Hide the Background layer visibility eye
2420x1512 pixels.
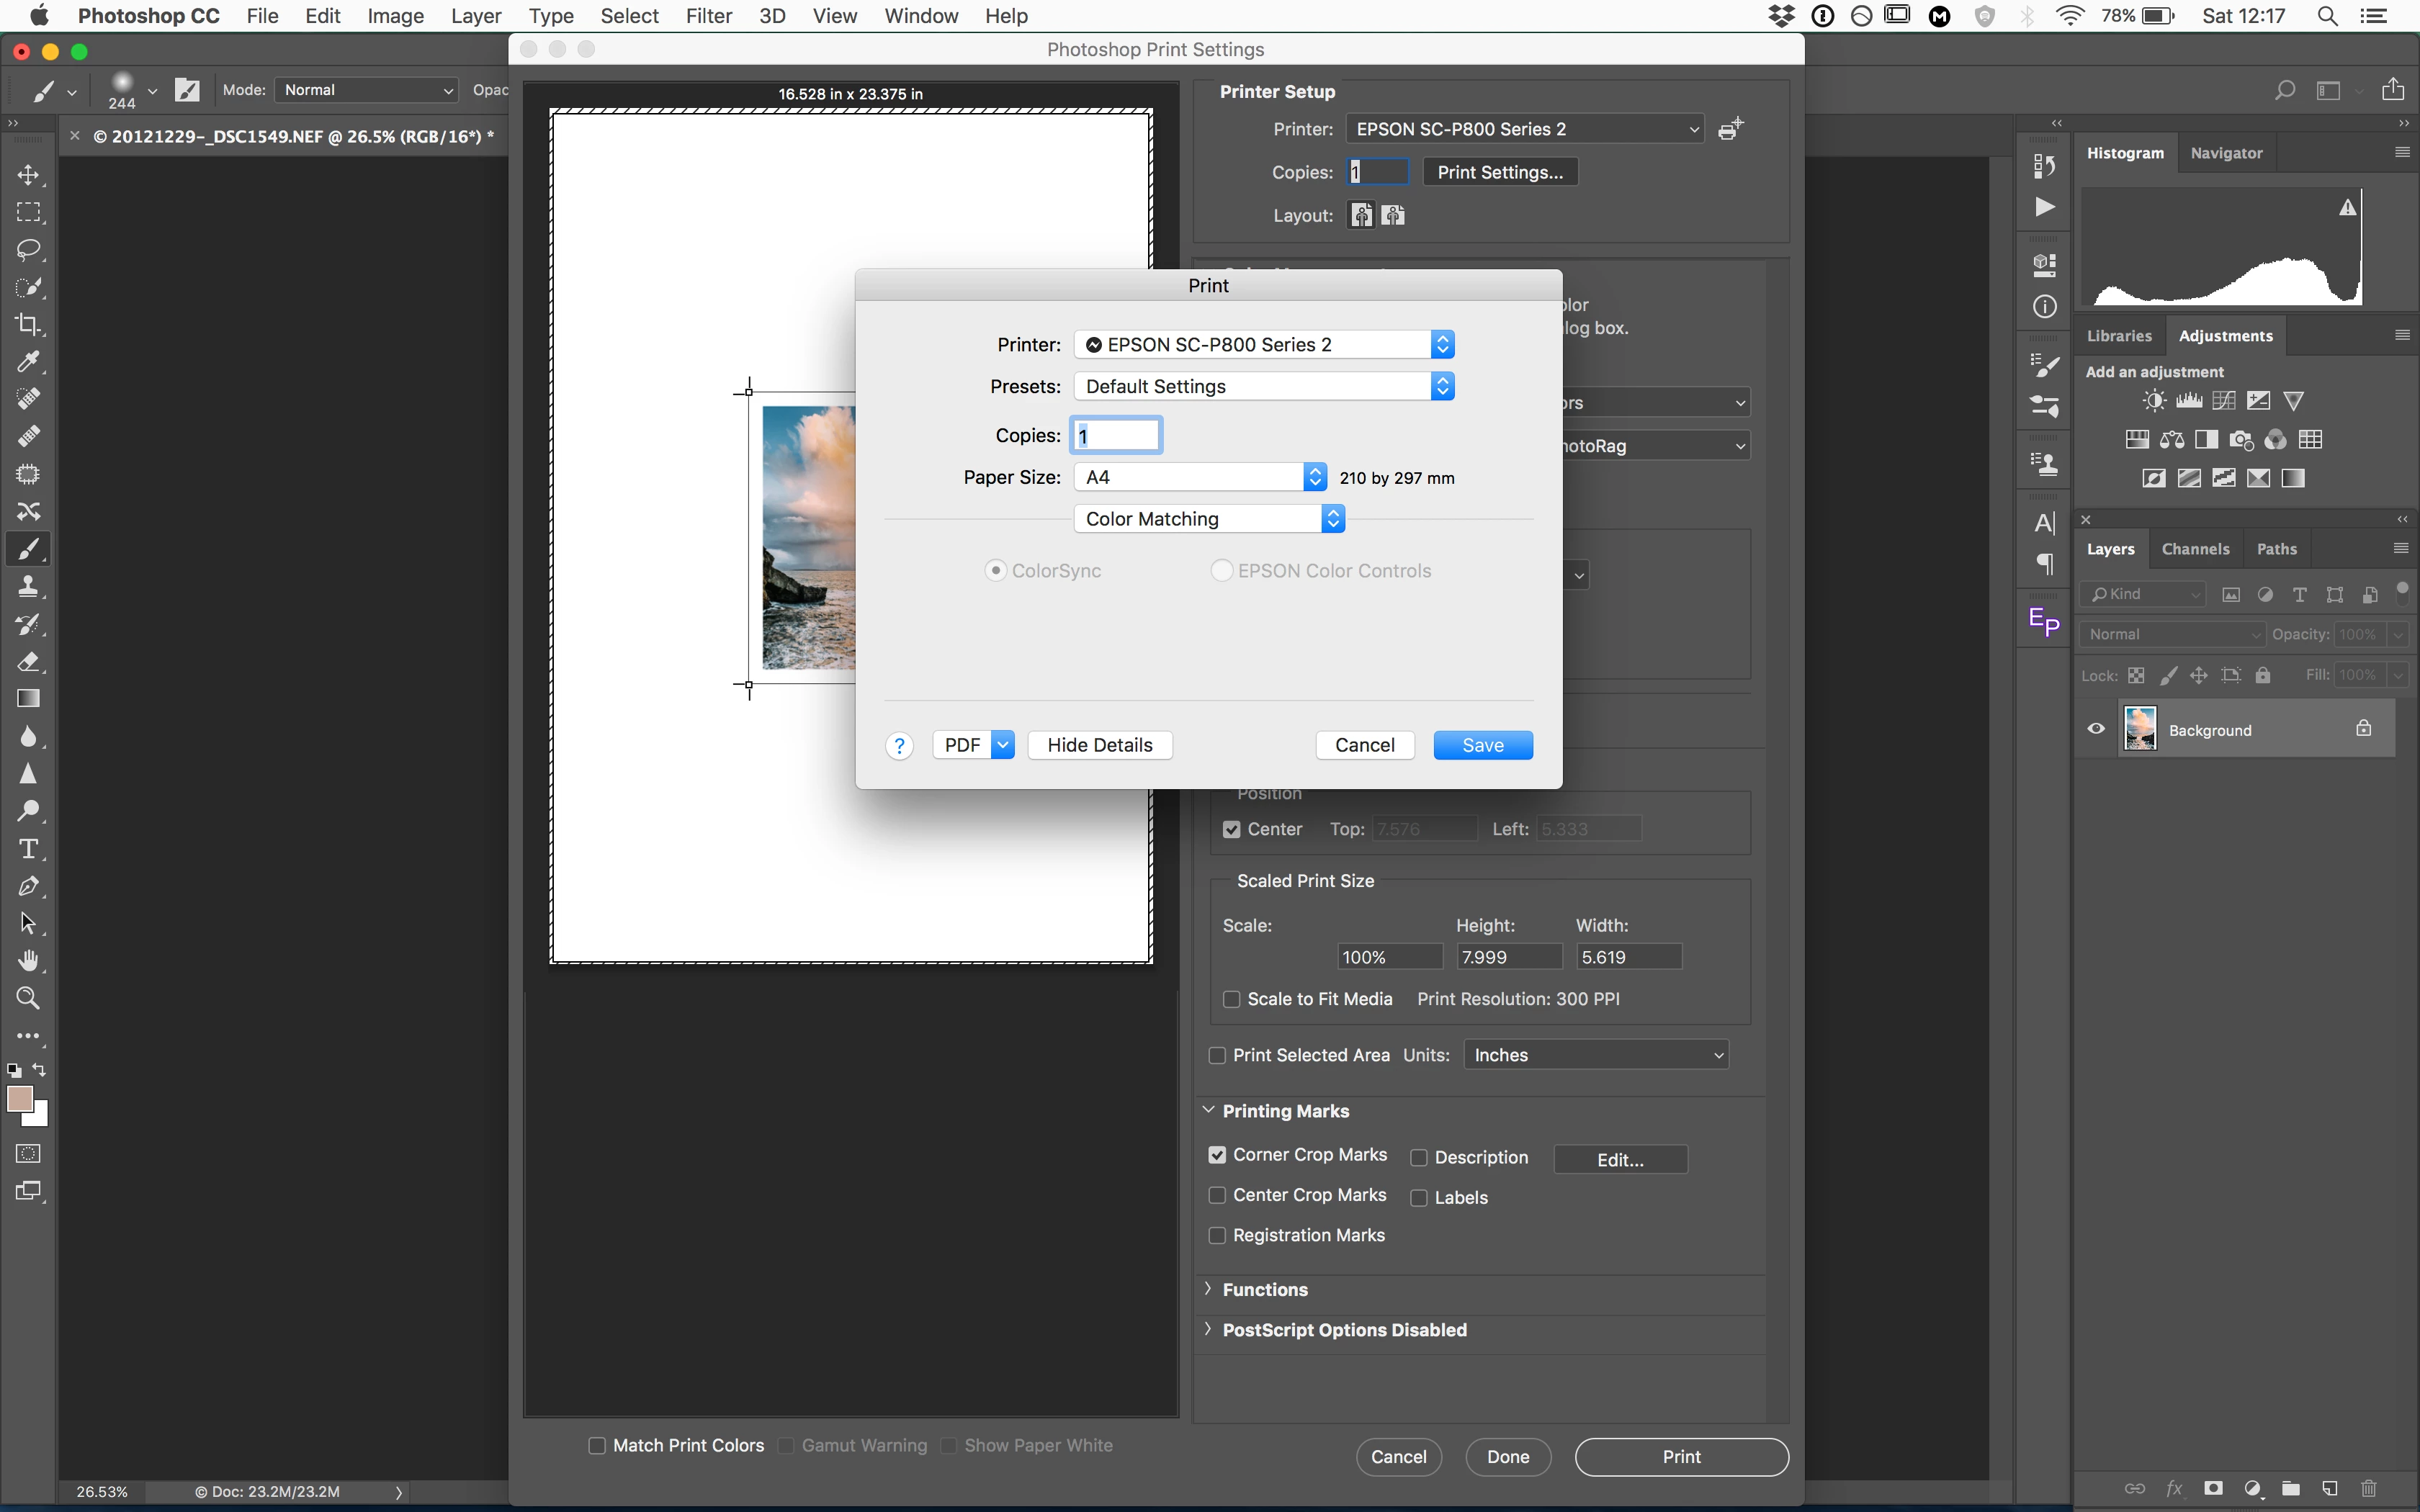pos(2096,729)
